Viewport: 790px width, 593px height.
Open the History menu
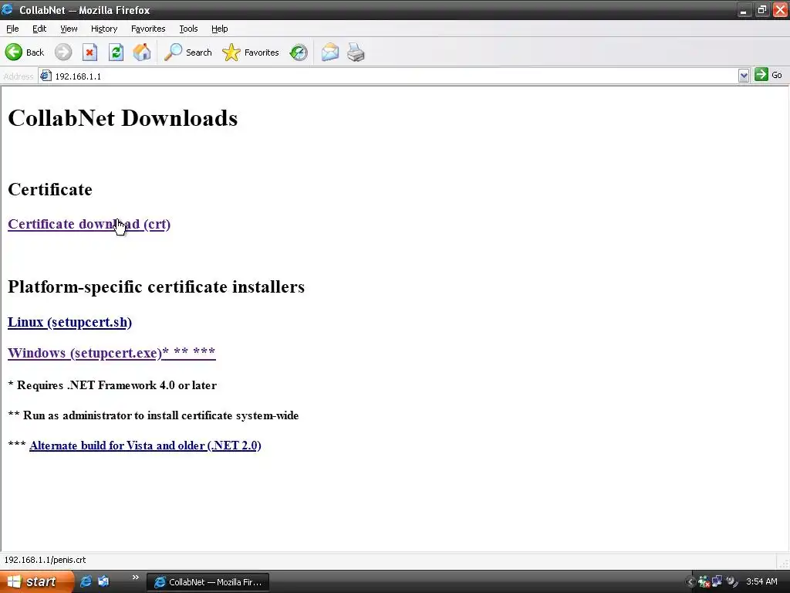pos(104,29)
